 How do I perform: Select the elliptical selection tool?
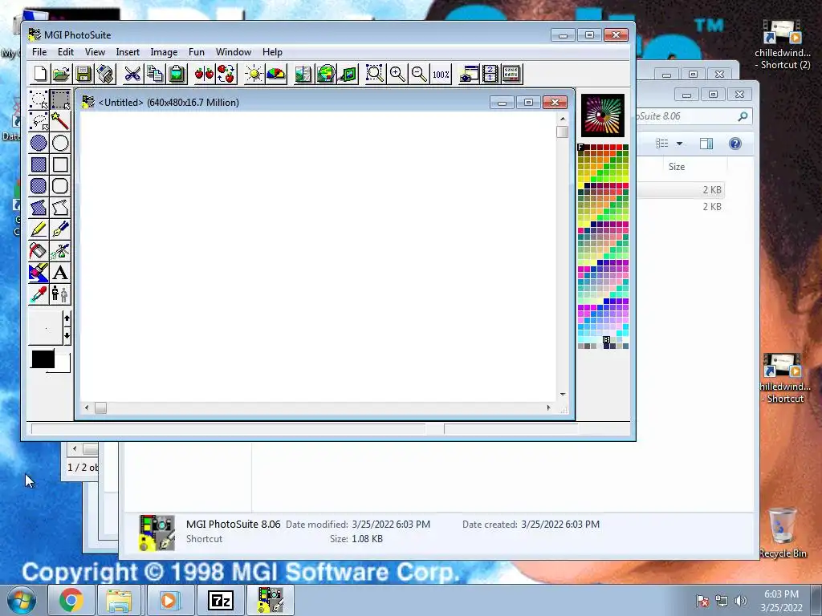39,99
